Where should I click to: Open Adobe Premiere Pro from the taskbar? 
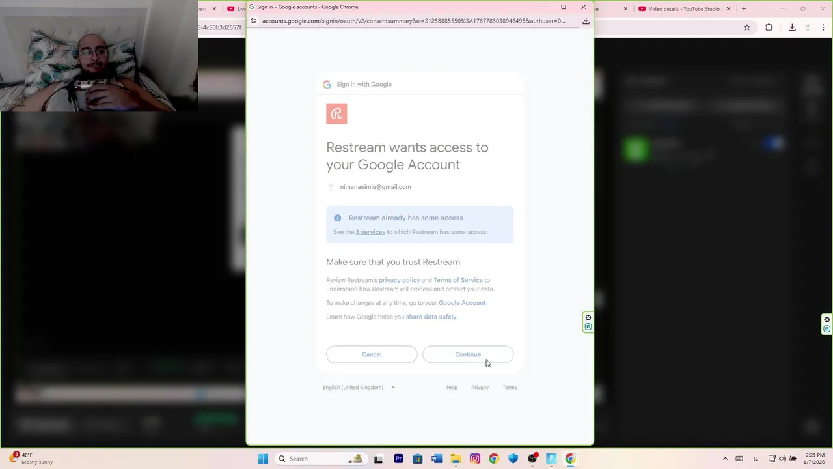tap(398, 459)
